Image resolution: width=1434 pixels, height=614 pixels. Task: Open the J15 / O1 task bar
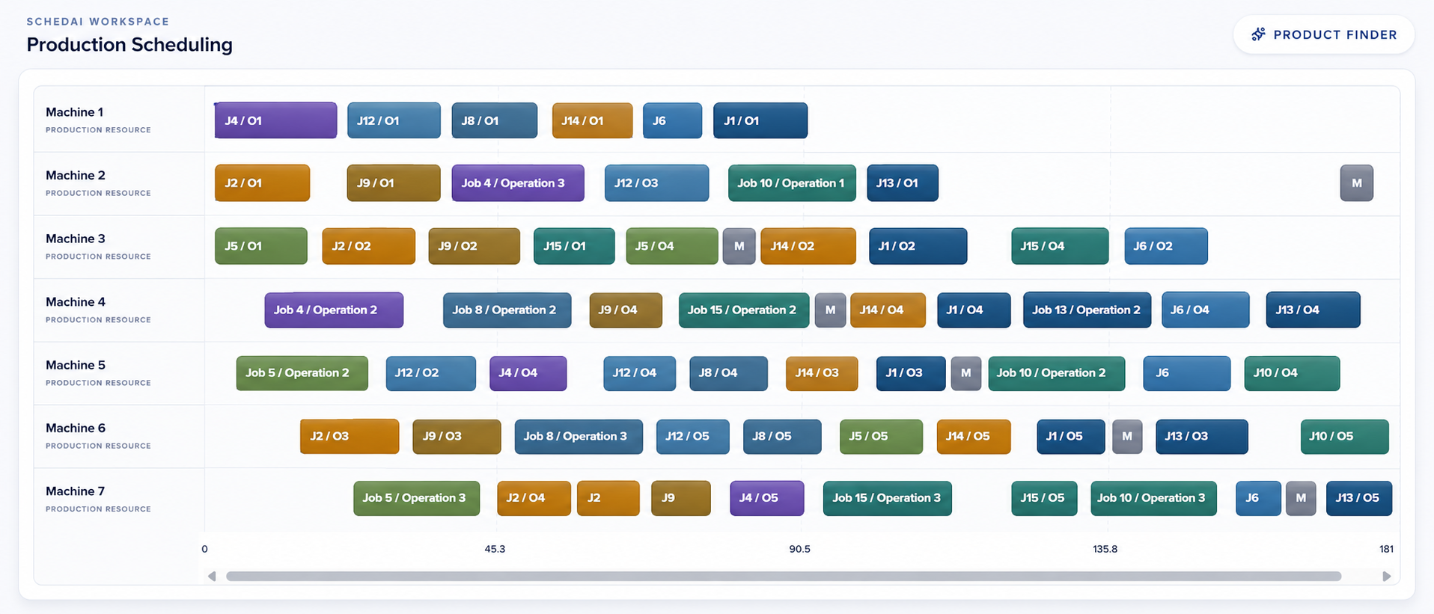(x=574, y=246)
